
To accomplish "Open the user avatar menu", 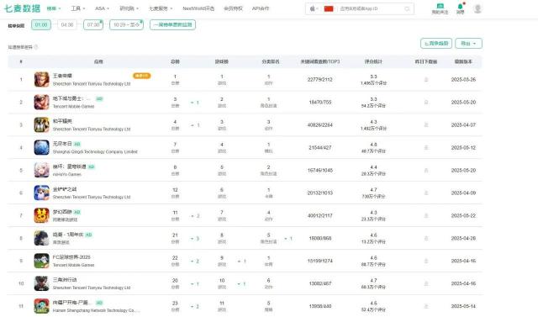I will click(x=477, y=8).
